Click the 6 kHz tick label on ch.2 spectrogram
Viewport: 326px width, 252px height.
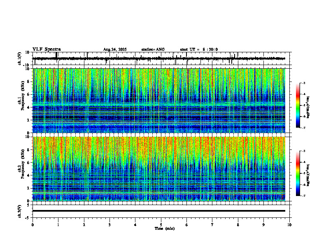tap(29, 163)
